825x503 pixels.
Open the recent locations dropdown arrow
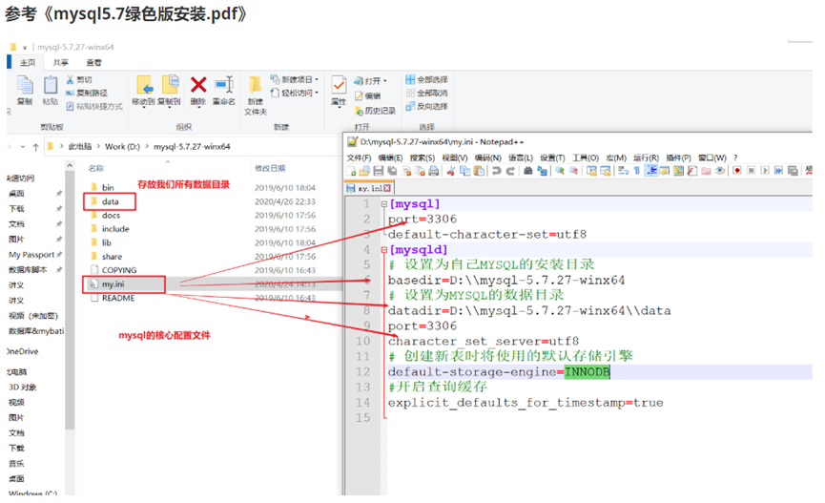[x=23, y=147]
